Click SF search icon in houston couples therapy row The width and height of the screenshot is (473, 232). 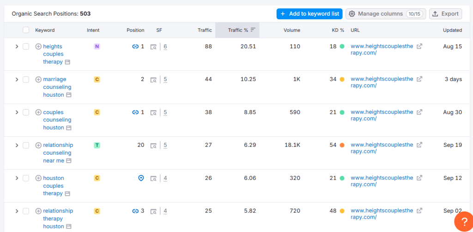click(153, 178)
